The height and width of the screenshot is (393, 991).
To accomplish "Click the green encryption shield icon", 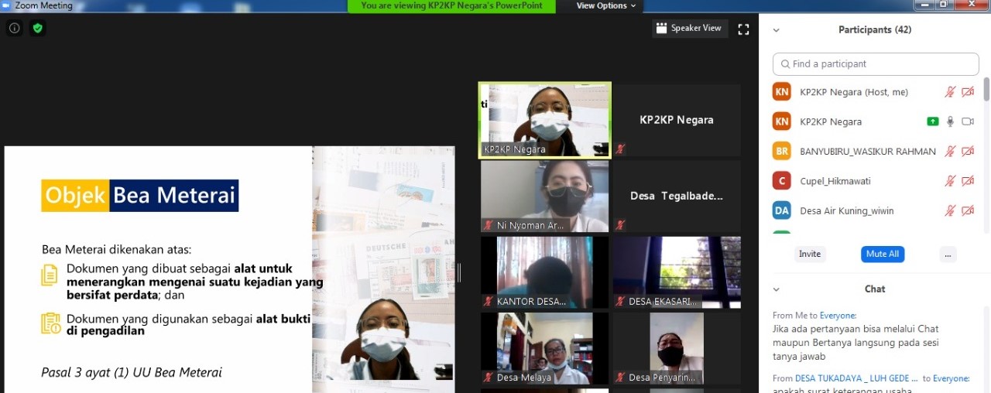I will pos(37,29).
